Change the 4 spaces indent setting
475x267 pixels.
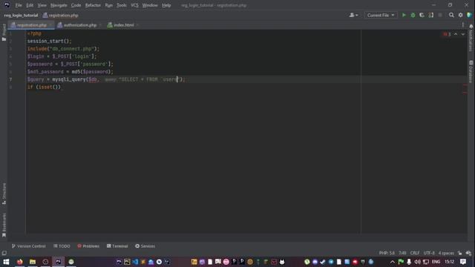446,253
